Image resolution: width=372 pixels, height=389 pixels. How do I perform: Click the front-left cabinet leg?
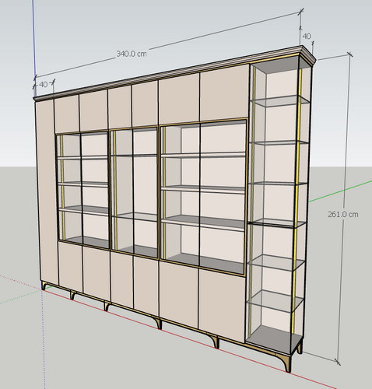pyautogui.click(x=44, y=286)
